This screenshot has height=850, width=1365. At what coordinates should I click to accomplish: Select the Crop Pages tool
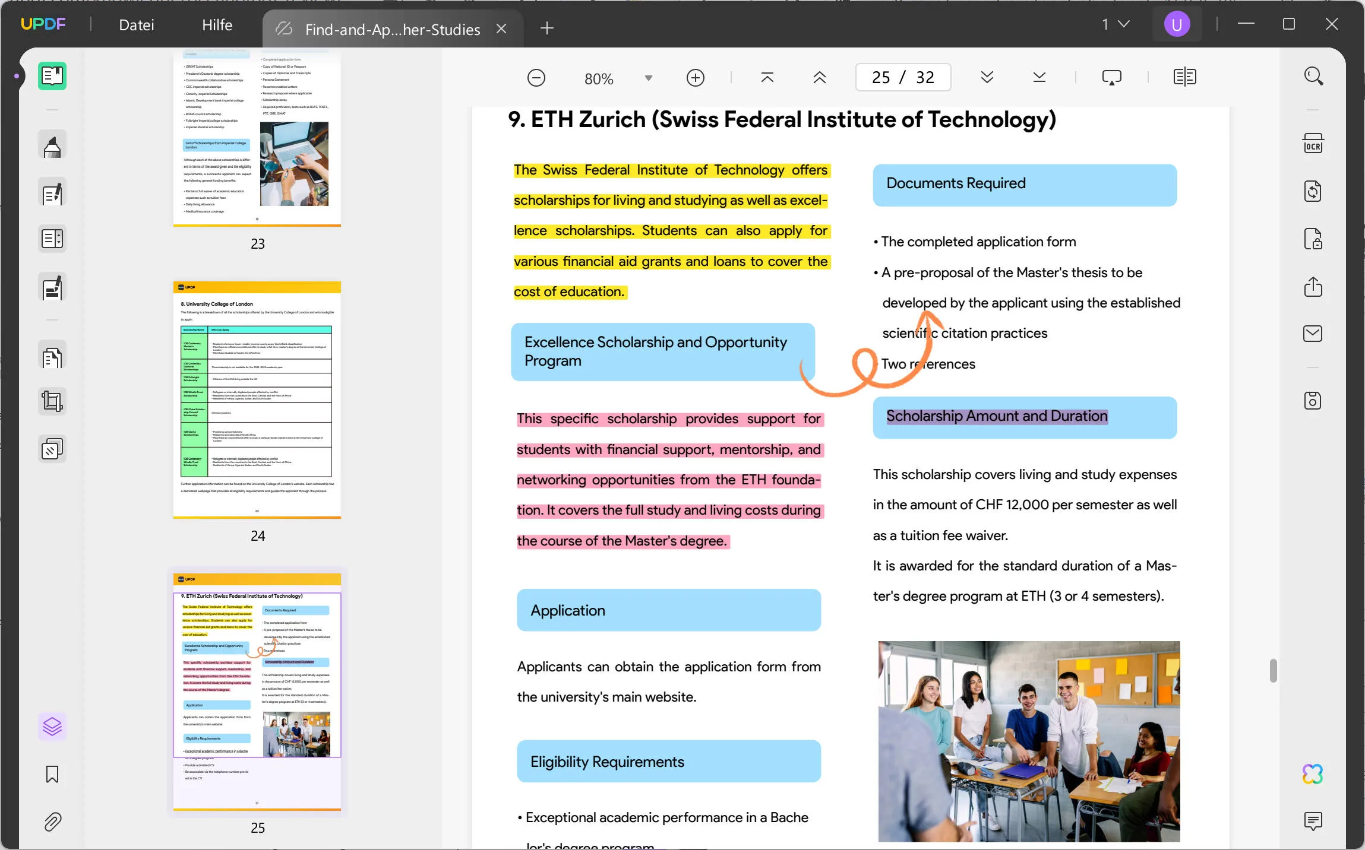tap(52, 402)
